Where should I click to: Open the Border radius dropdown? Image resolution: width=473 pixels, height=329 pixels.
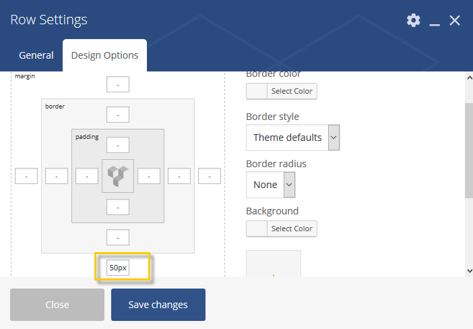(x=270, y=185)
